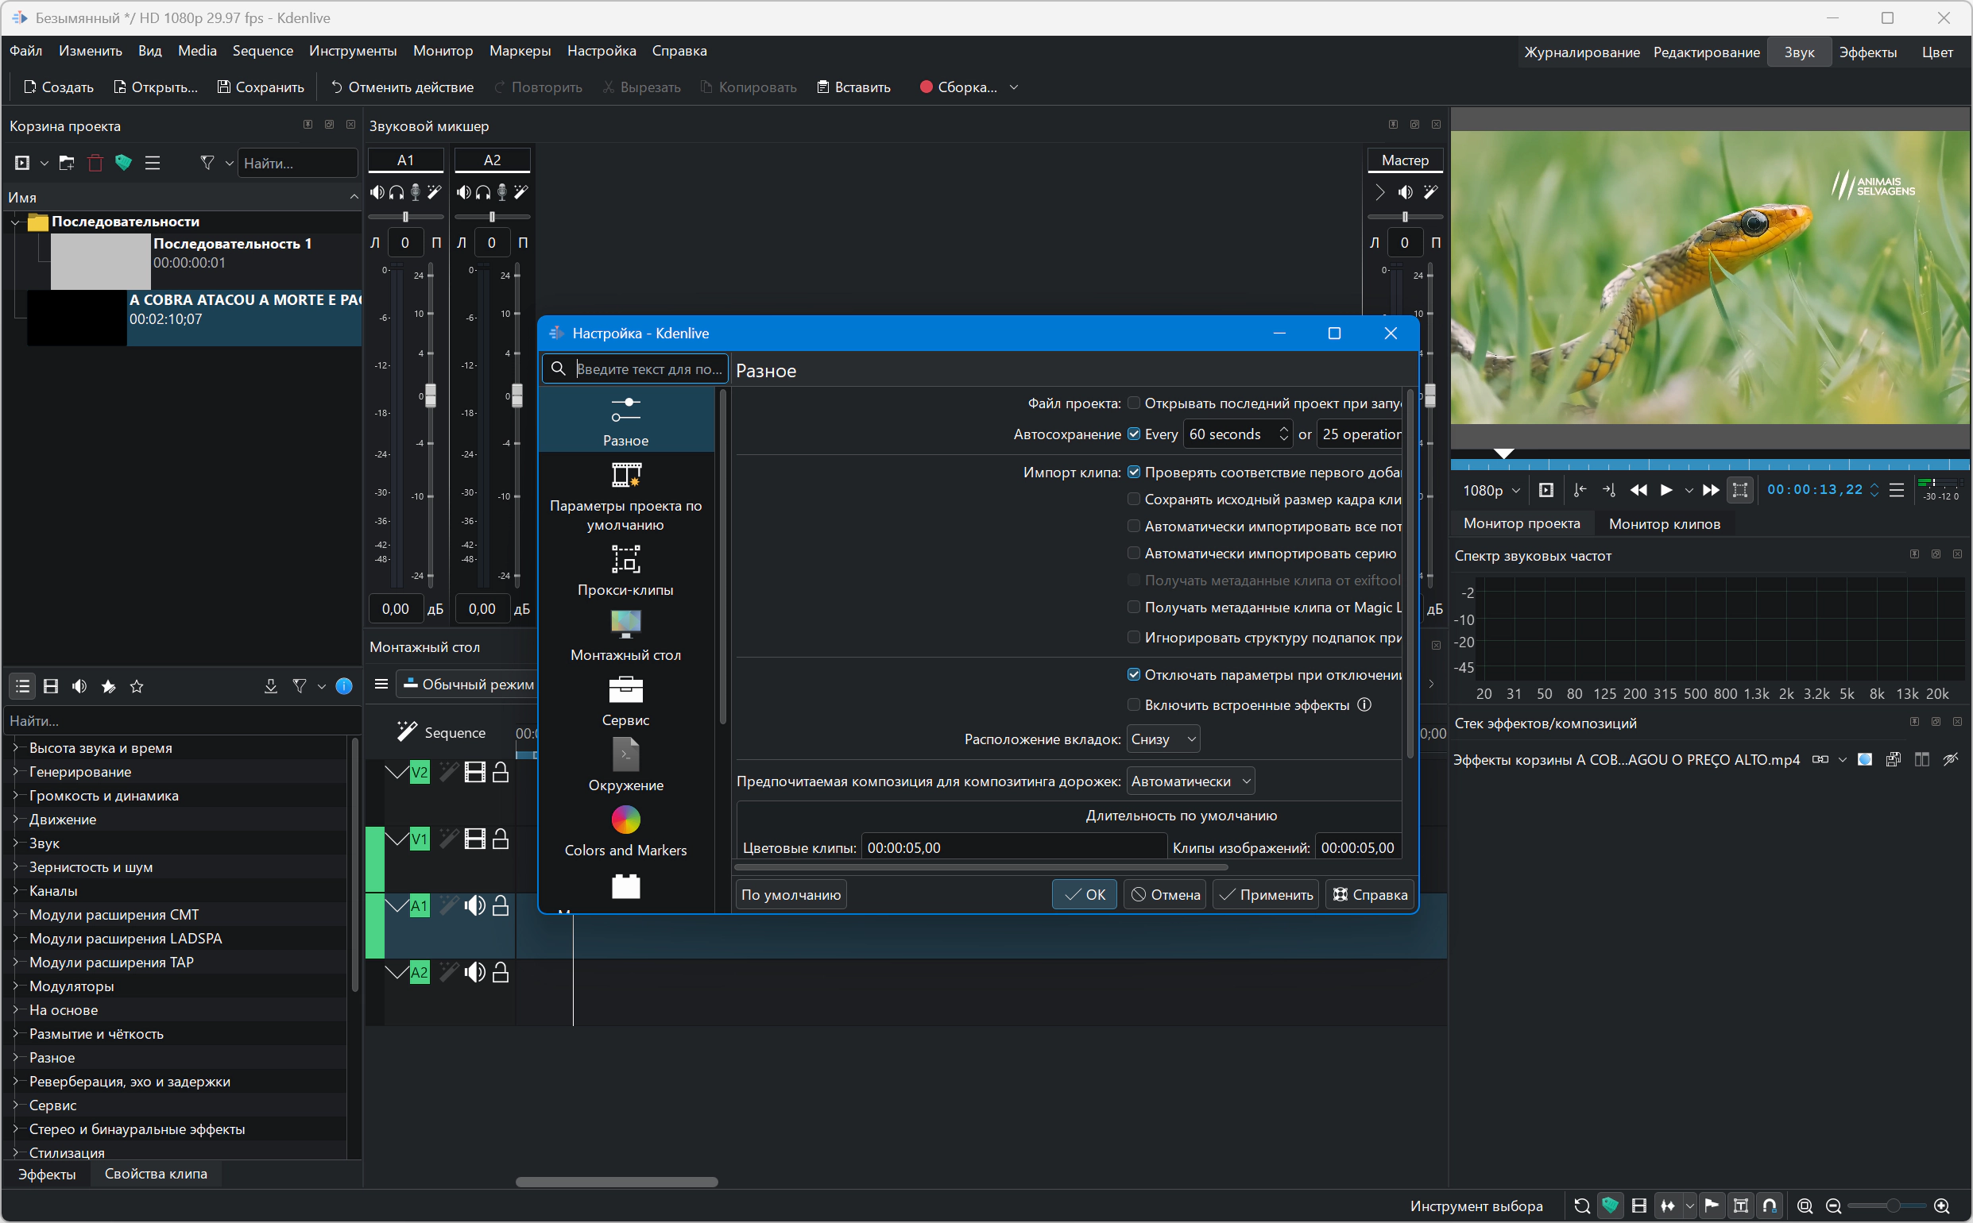Expand the Звук effects category
Viewport: 1973px width, 1223px height.
click(x=15, y=843)
